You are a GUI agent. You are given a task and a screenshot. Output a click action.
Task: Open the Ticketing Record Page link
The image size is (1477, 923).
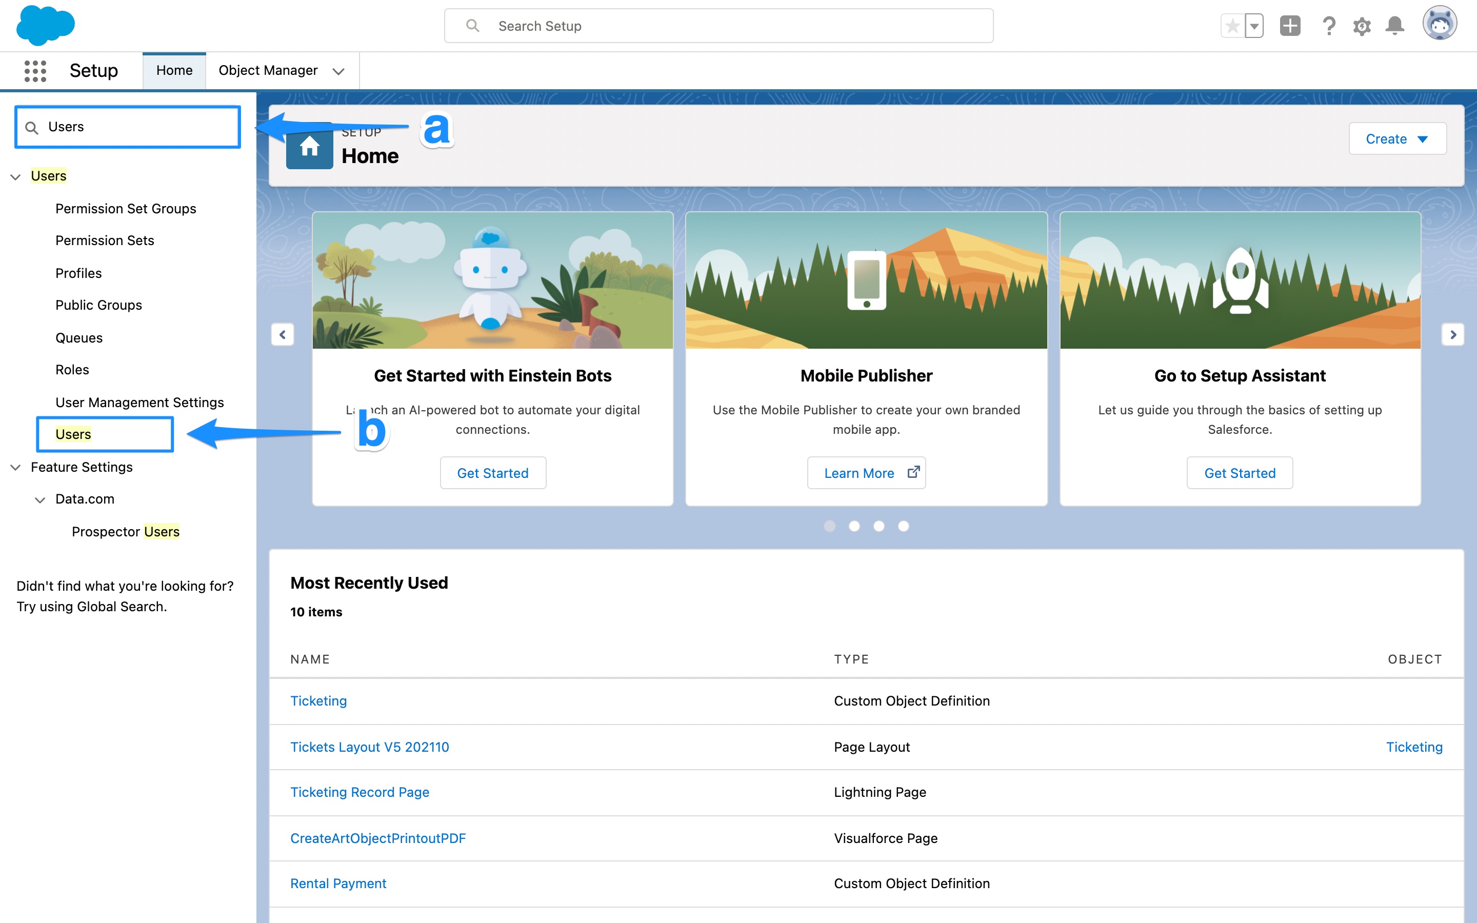point(360,792)
